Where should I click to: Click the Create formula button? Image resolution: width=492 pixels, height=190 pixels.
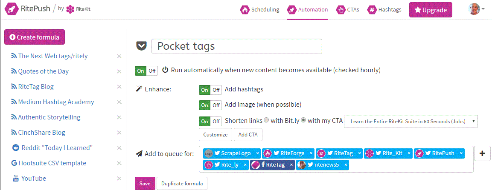35,37
